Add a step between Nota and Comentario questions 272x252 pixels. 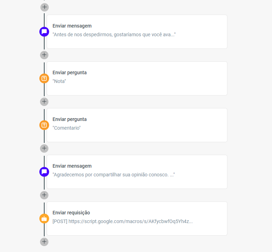pos(44,102)
